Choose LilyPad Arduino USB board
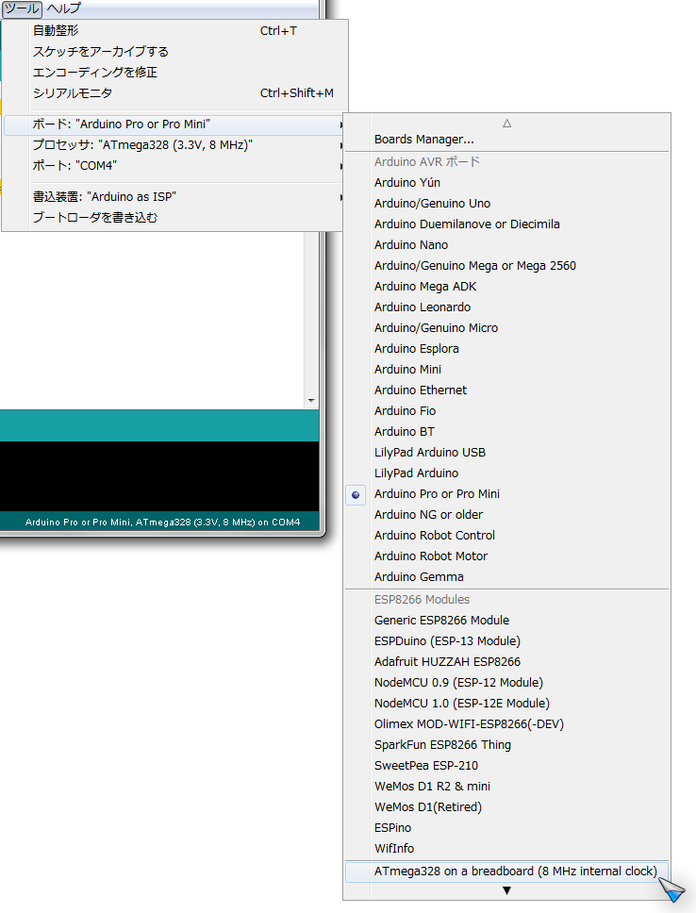Viewport: 696px width, 913px height. (x=506, y=453)
